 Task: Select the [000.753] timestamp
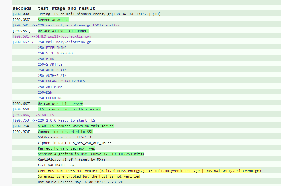[x=22, y=120]
